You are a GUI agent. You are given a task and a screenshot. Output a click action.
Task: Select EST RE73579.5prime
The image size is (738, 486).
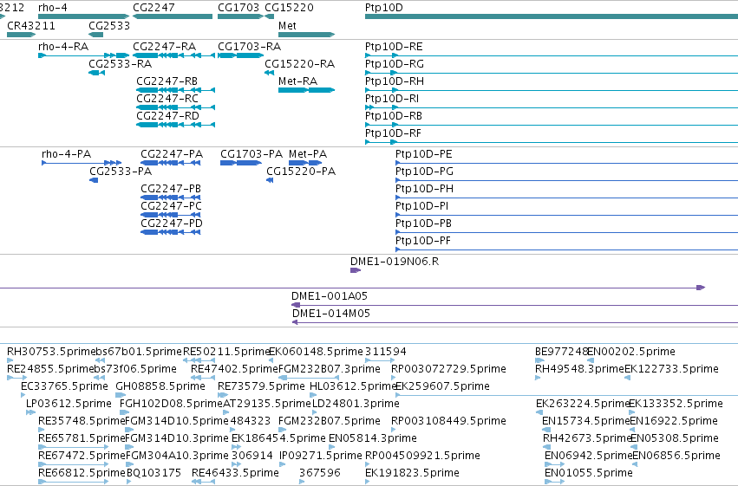pos(223,395)
